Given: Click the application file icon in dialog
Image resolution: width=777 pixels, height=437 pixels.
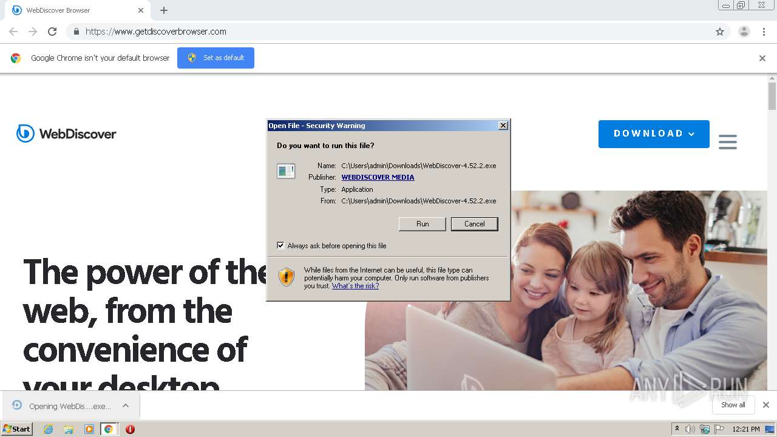Looking at the screenshot, I should [286, 171].
